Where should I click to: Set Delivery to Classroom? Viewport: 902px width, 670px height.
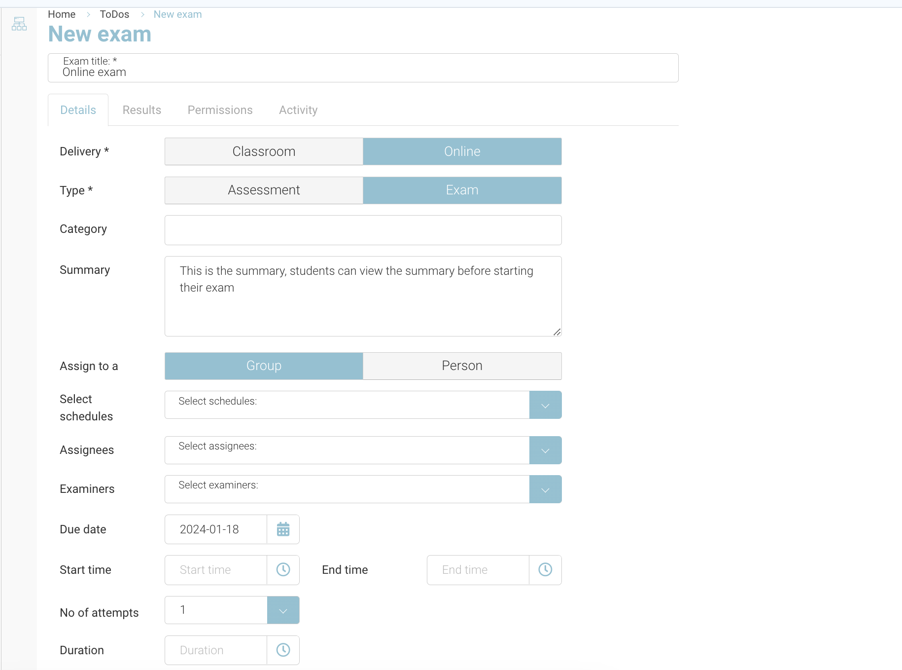coord(264,151)
